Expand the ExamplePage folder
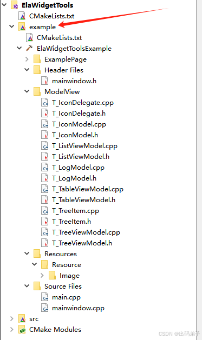Image resolution: width=202 pixels, height=340 pixels. click(x=27, y=59)
